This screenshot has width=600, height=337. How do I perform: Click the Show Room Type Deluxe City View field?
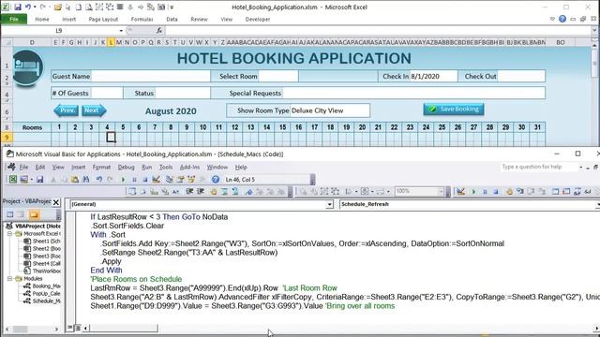click(330, 110)
